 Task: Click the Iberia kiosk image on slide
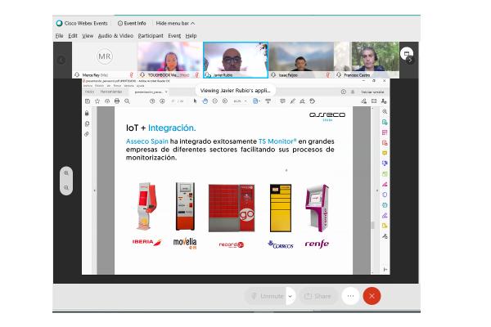point(147,207)
